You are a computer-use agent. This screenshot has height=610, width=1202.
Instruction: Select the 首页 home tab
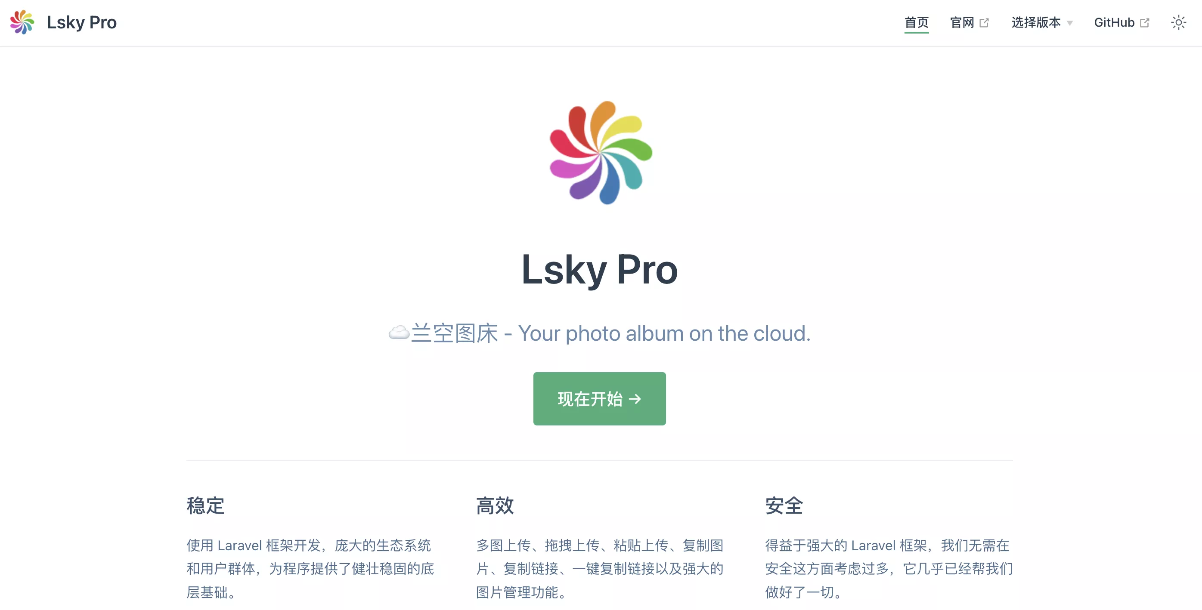click(917, 22)
